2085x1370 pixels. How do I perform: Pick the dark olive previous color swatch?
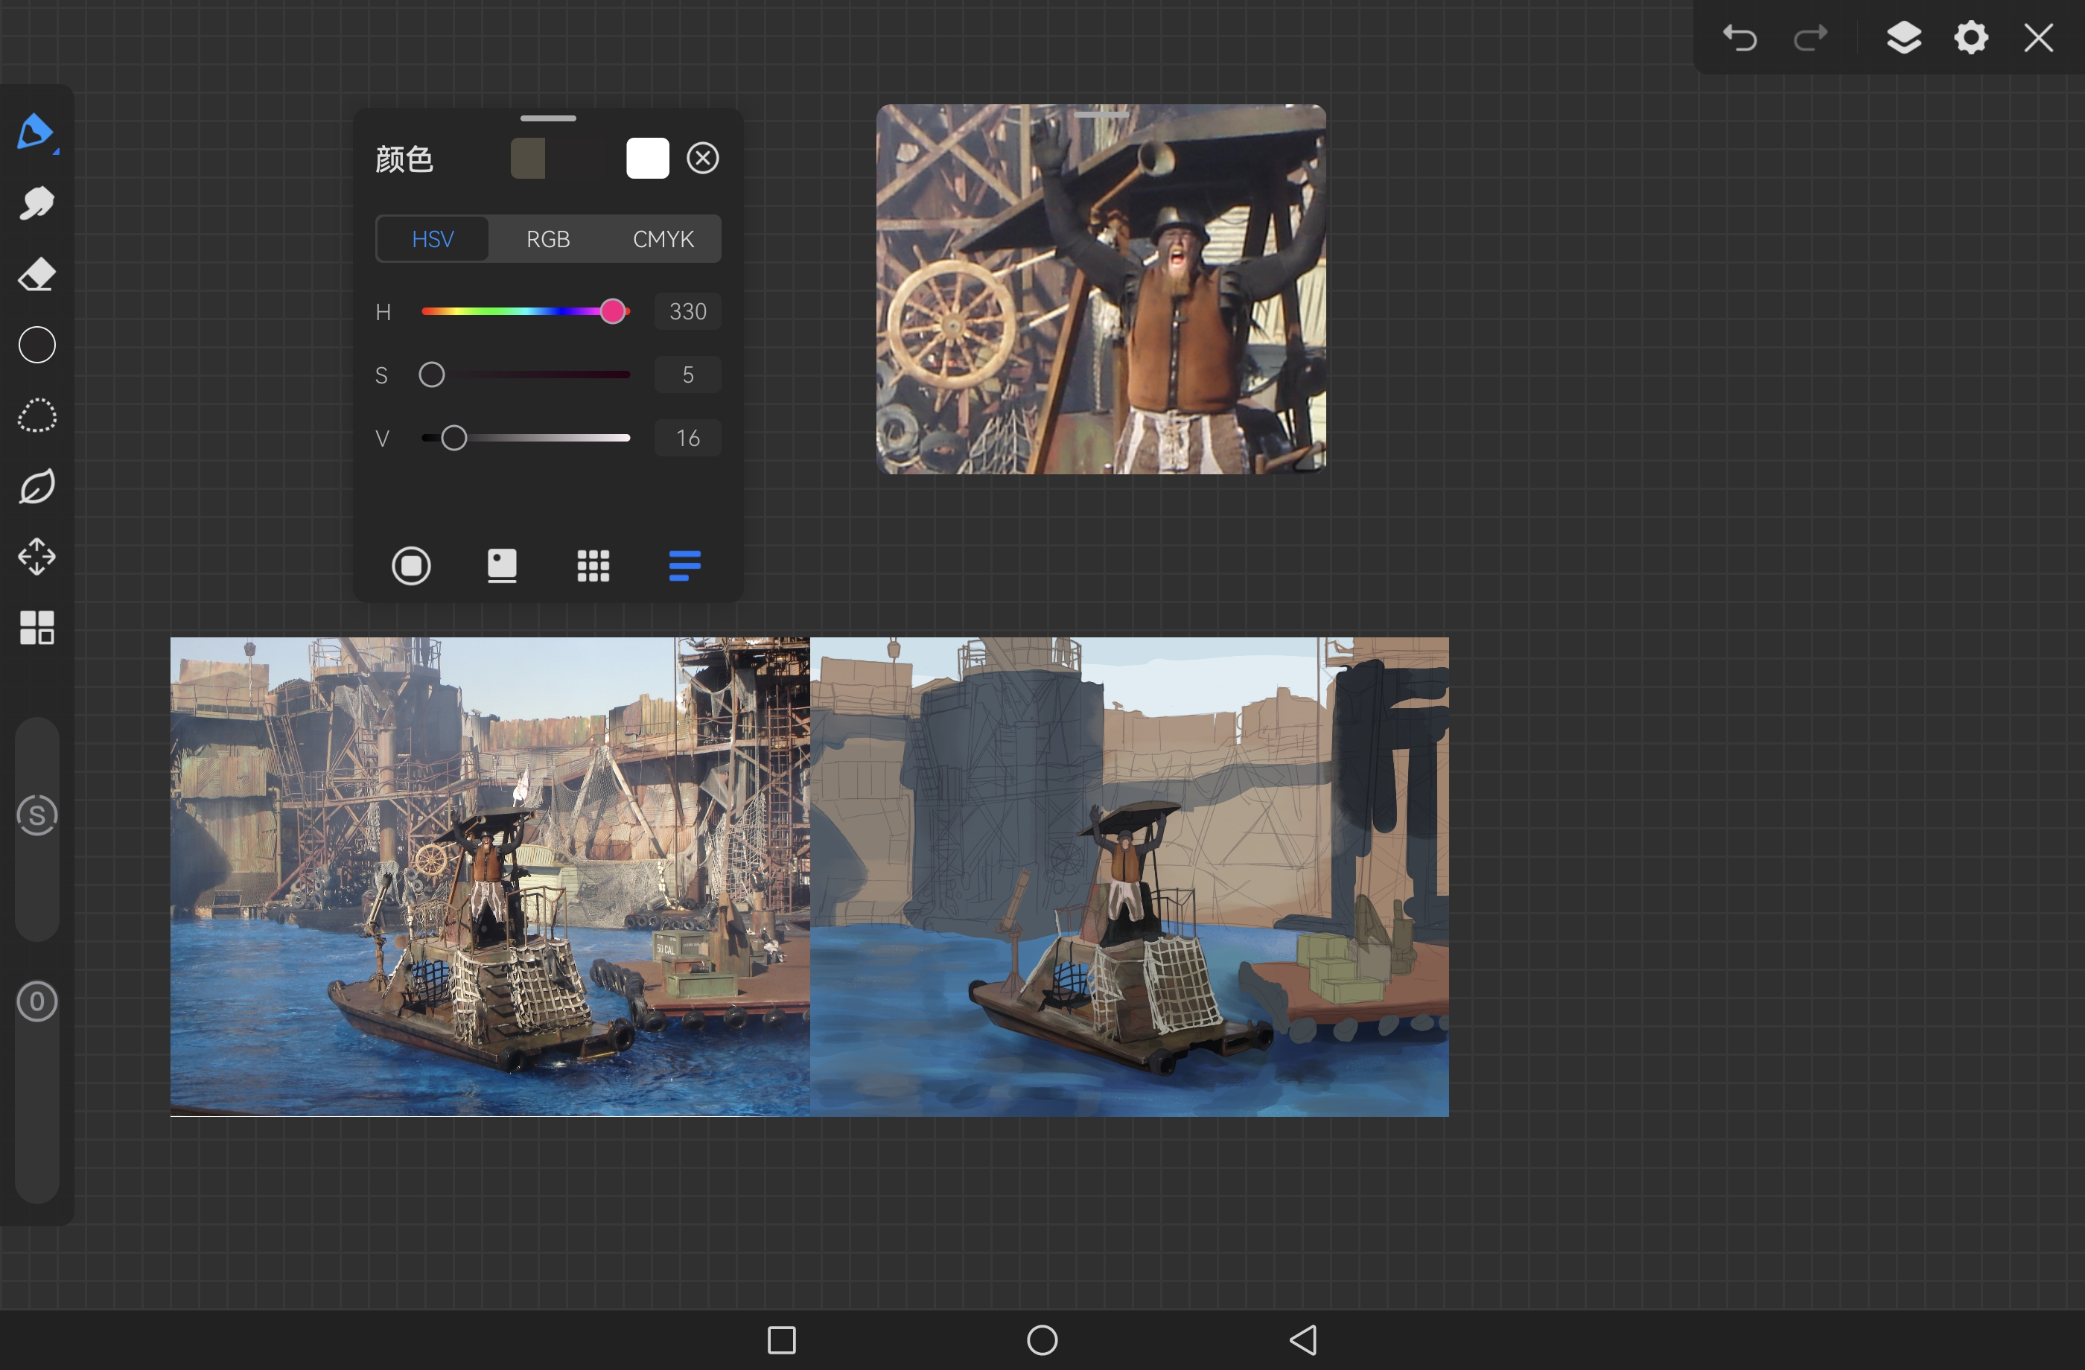click(x=528, y=159)
